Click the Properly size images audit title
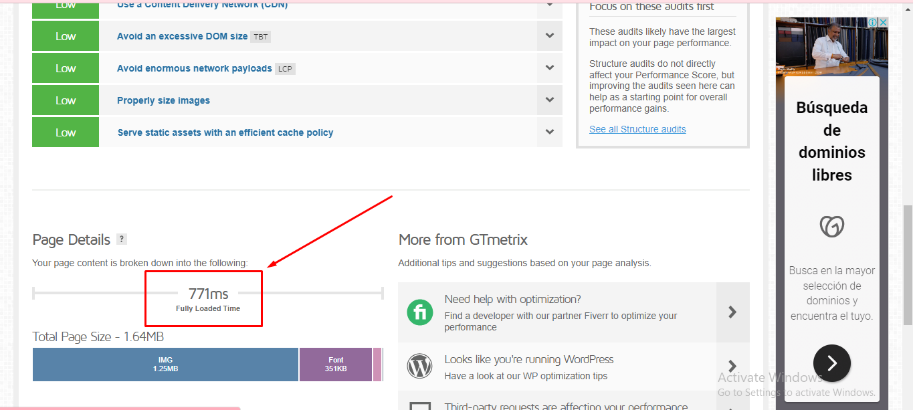This screenshot has width=913, height=410. [x=163, y=100]
